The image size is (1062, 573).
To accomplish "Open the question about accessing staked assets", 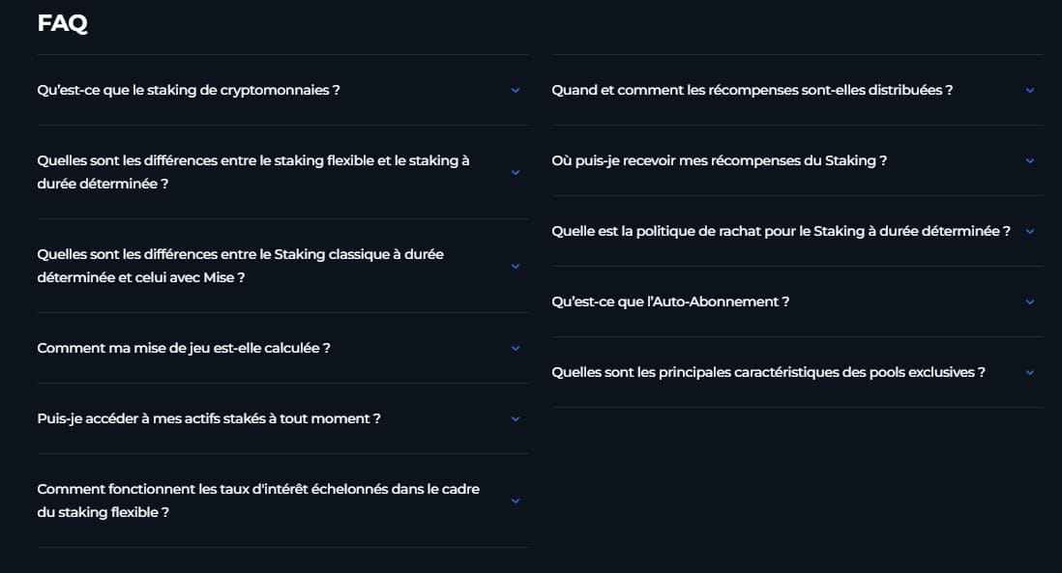I will [x=208, y=418].
